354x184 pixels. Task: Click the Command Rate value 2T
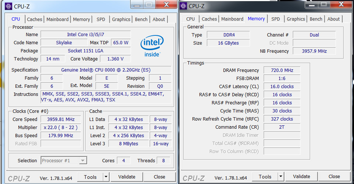(x=282, y=127)
